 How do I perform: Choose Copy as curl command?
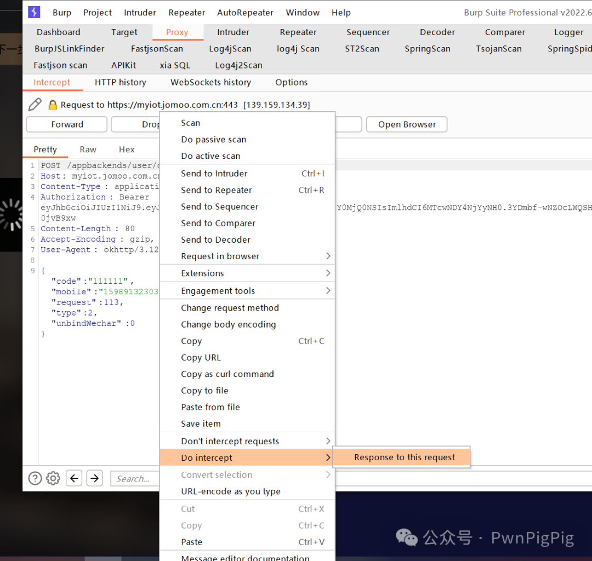[x=247, y=374]
